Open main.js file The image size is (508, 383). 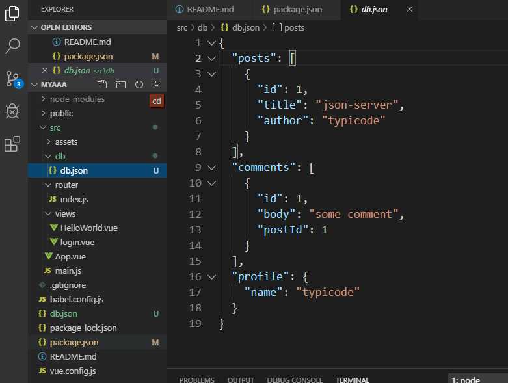97,271
